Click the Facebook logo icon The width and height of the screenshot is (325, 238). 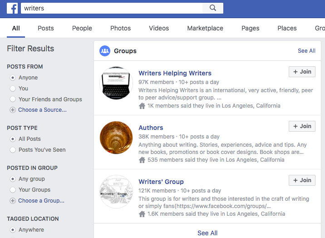(x=12, y=8)
